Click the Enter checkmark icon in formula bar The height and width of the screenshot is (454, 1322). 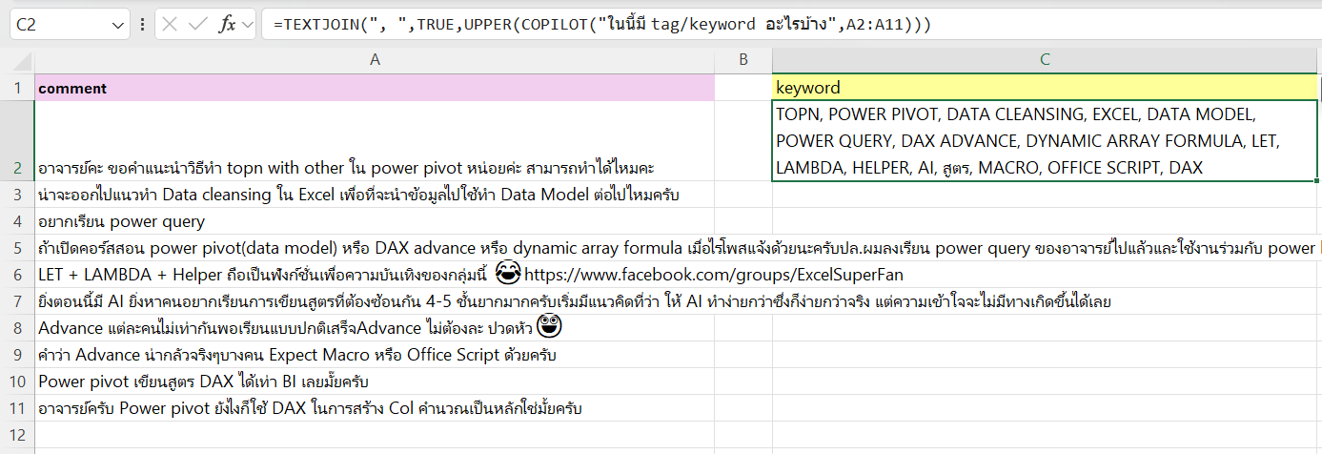[198, 25]
